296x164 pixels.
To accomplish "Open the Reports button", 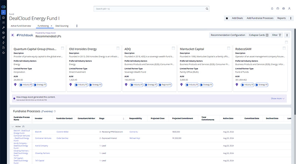I will pyautogui.click(x=282, y=18).
